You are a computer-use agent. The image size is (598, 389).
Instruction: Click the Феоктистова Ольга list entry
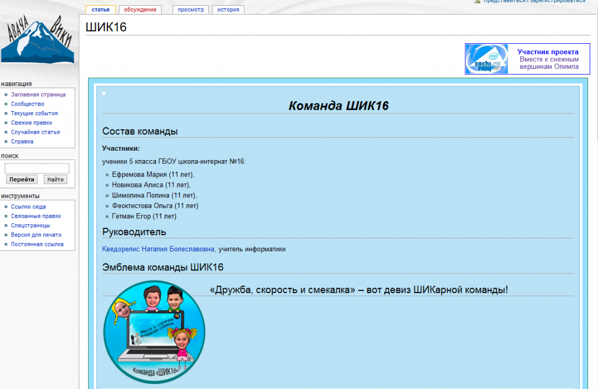click(x=155, y=206)
